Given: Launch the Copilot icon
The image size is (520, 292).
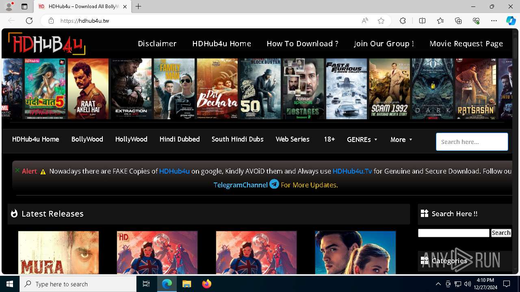Looking at the screenshot, I should point(511,21).
